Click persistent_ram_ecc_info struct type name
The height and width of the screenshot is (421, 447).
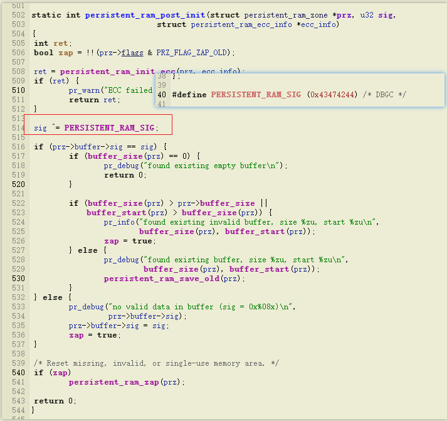(241, 24)
